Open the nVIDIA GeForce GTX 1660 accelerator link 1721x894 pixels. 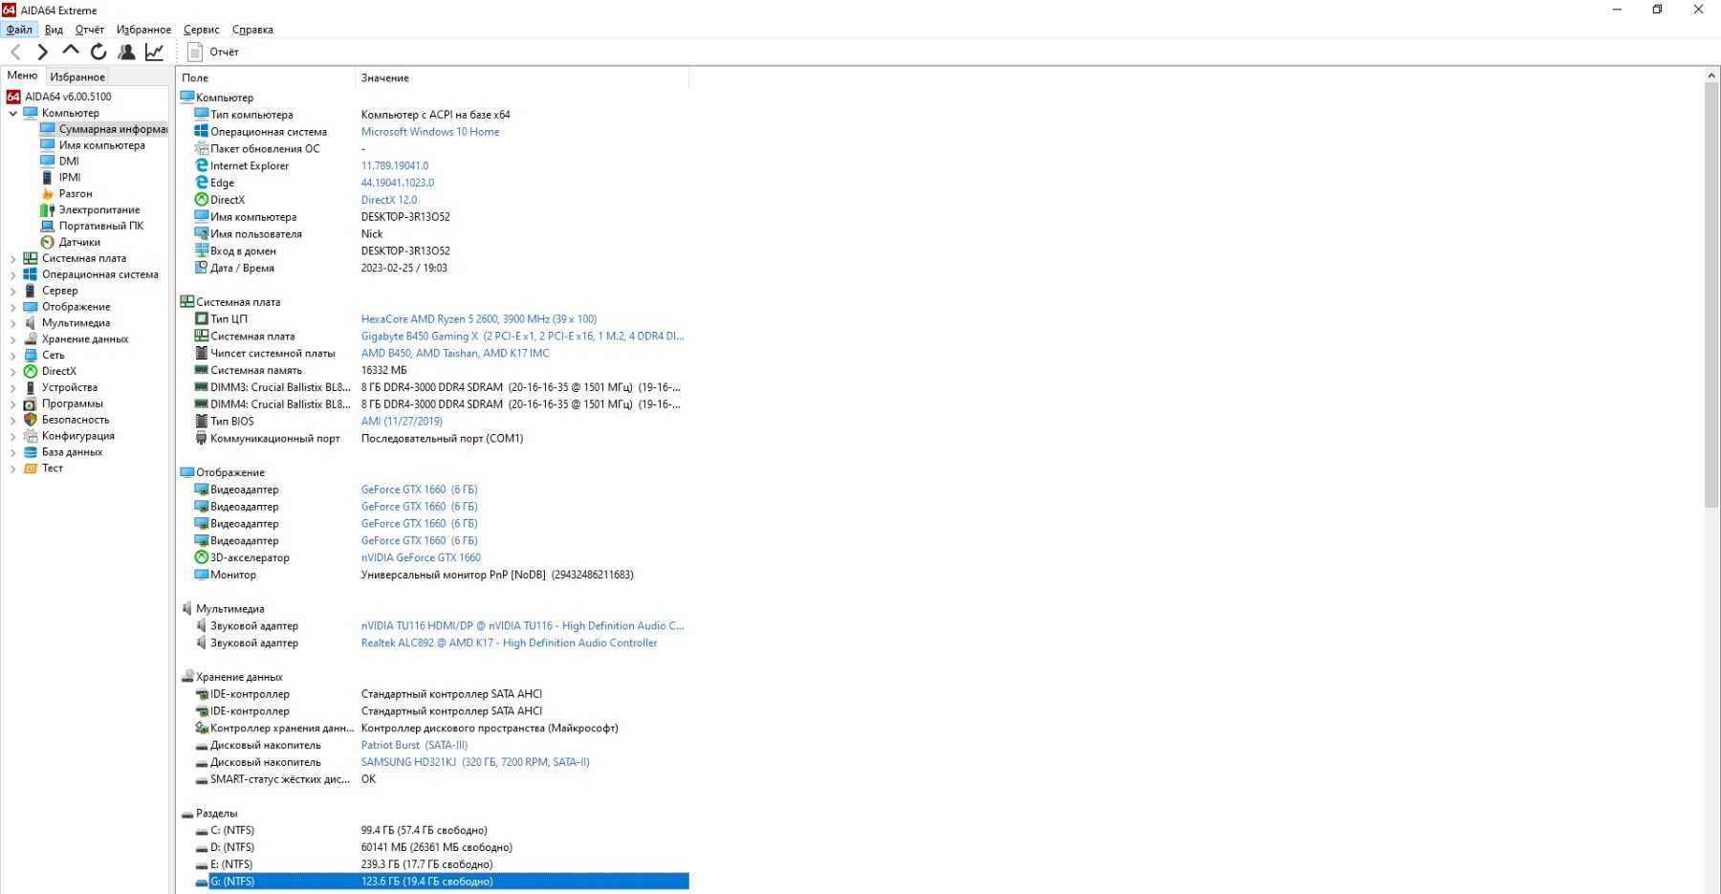pyautogui.click(x=421, y=557)
